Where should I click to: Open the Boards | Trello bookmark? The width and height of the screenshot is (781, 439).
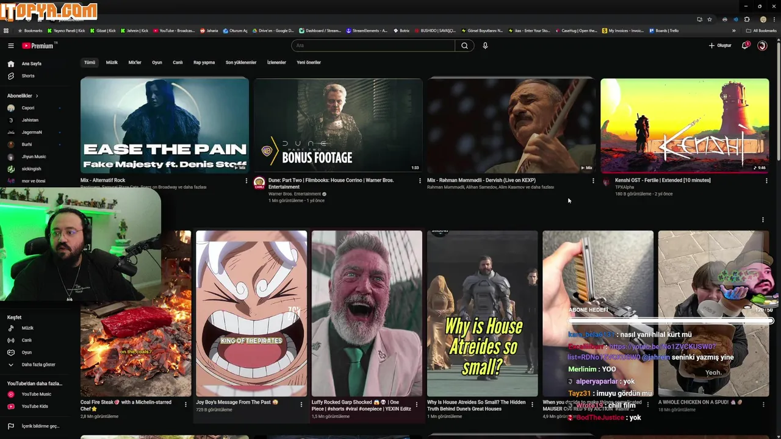664,30
